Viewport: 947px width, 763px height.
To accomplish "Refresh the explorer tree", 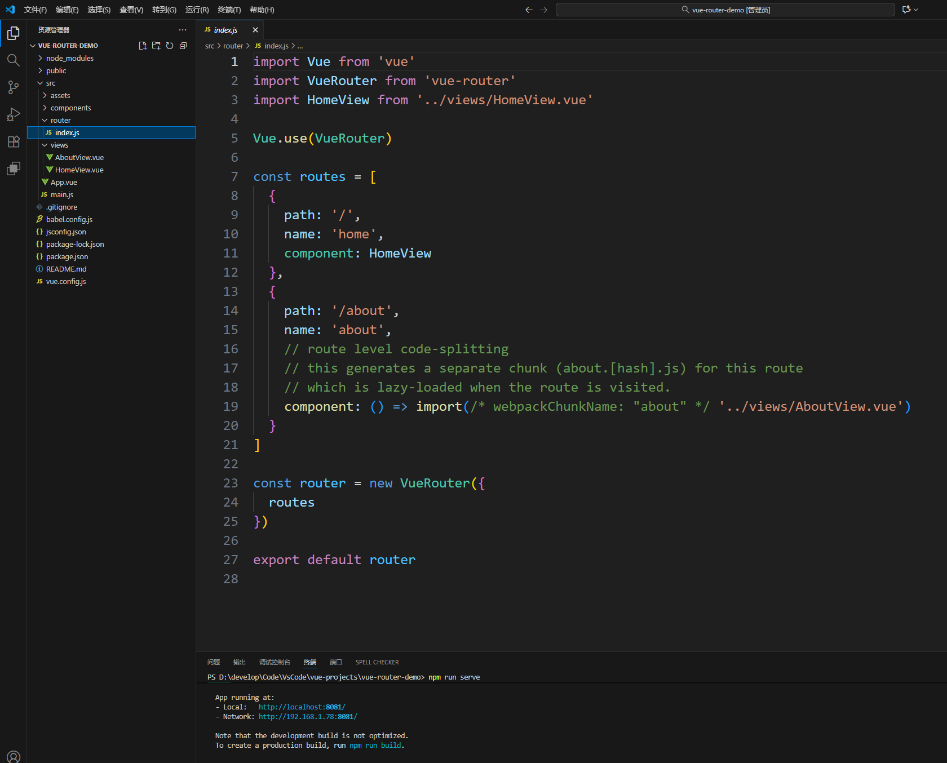I will pos(170,46).
